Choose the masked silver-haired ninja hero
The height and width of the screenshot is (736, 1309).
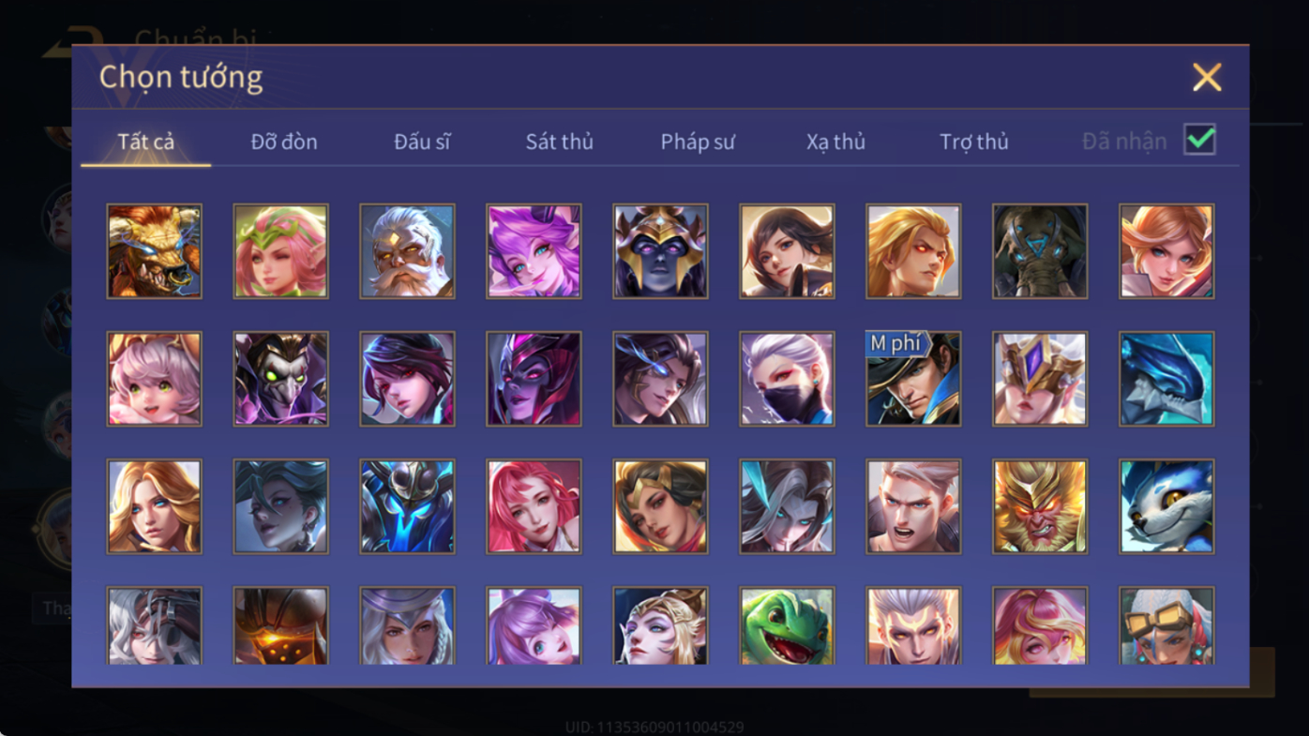(787, 379)
